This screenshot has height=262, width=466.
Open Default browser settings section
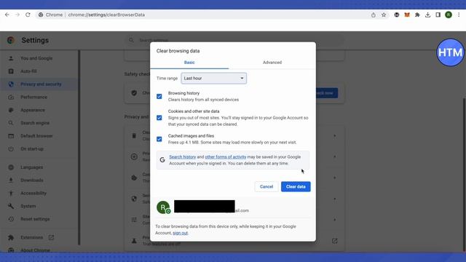36,136
